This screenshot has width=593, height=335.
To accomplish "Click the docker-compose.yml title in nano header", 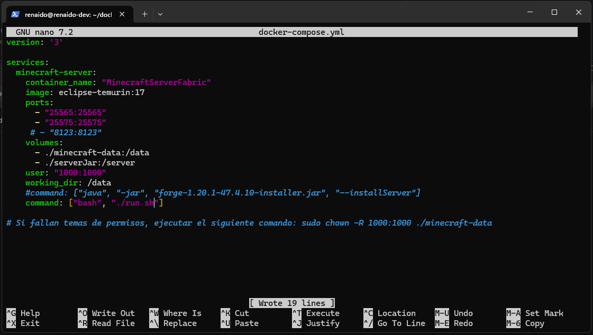I will (x=302, y=32).
